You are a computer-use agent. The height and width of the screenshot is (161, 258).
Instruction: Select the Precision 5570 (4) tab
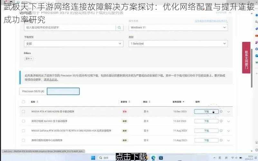(x=33, y=91)
